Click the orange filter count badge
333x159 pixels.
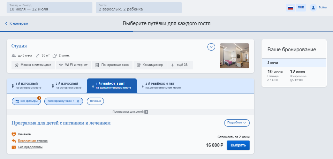39,98
